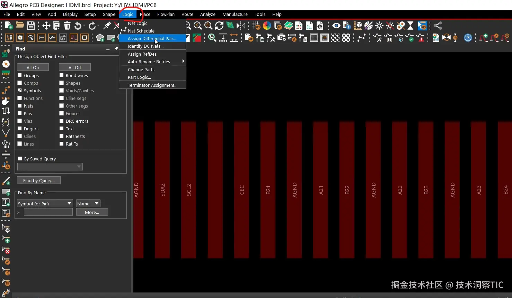This screenshot has width=512, height=298.
Task: Click the Find by Query button
Action: point(39,180)
